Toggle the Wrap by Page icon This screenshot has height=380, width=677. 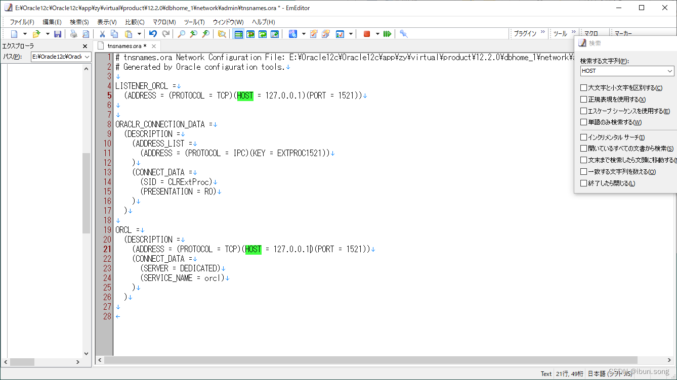pyautogui.click(x=275, y=34)
